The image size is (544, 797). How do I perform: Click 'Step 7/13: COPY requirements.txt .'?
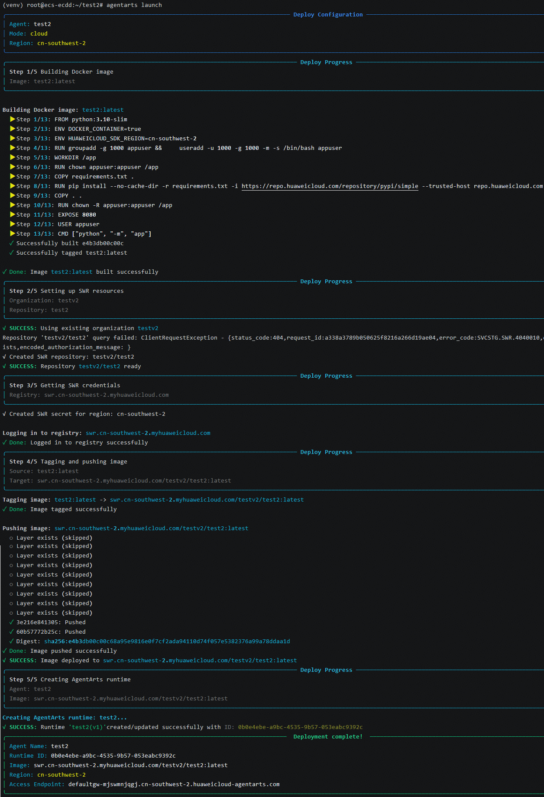tap(75, 177)
